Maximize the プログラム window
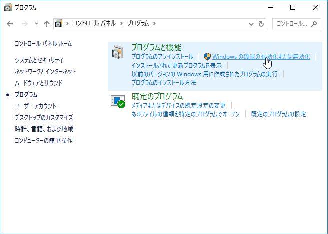 click(x=293, y=7)
